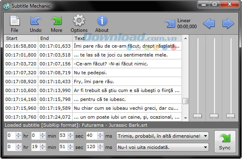Go to previous with left blue arrow
Image resolution: width=242 pixels, height=159 pixels.
(209, 23)
